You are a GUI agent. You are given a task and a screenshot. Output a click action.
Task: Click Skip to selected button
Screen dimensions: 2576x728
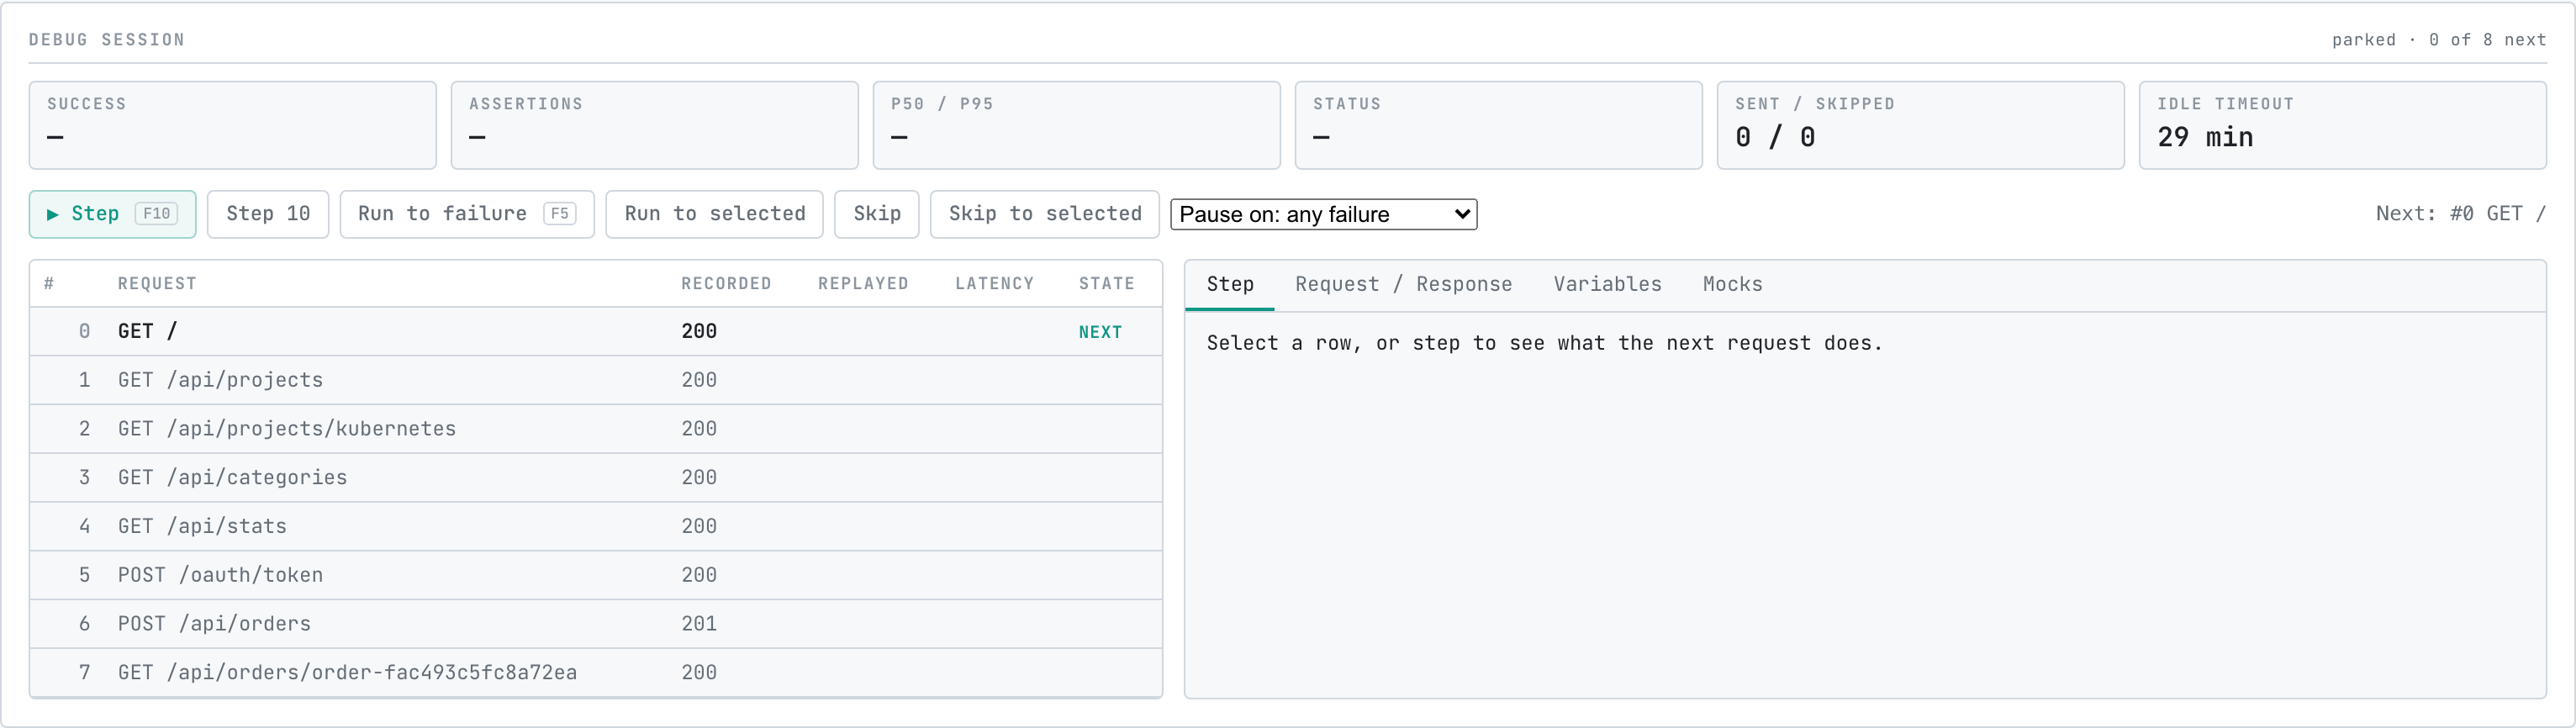click(x=1045, y=214)
